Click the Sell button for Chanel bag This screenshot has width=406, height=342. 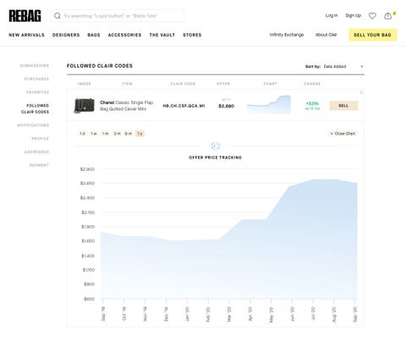coord(343,106)
